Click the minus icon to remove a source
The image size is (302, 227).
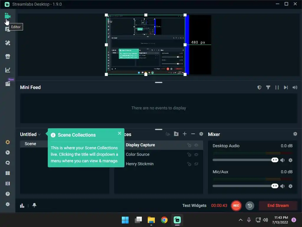click(x=193, y=134)
